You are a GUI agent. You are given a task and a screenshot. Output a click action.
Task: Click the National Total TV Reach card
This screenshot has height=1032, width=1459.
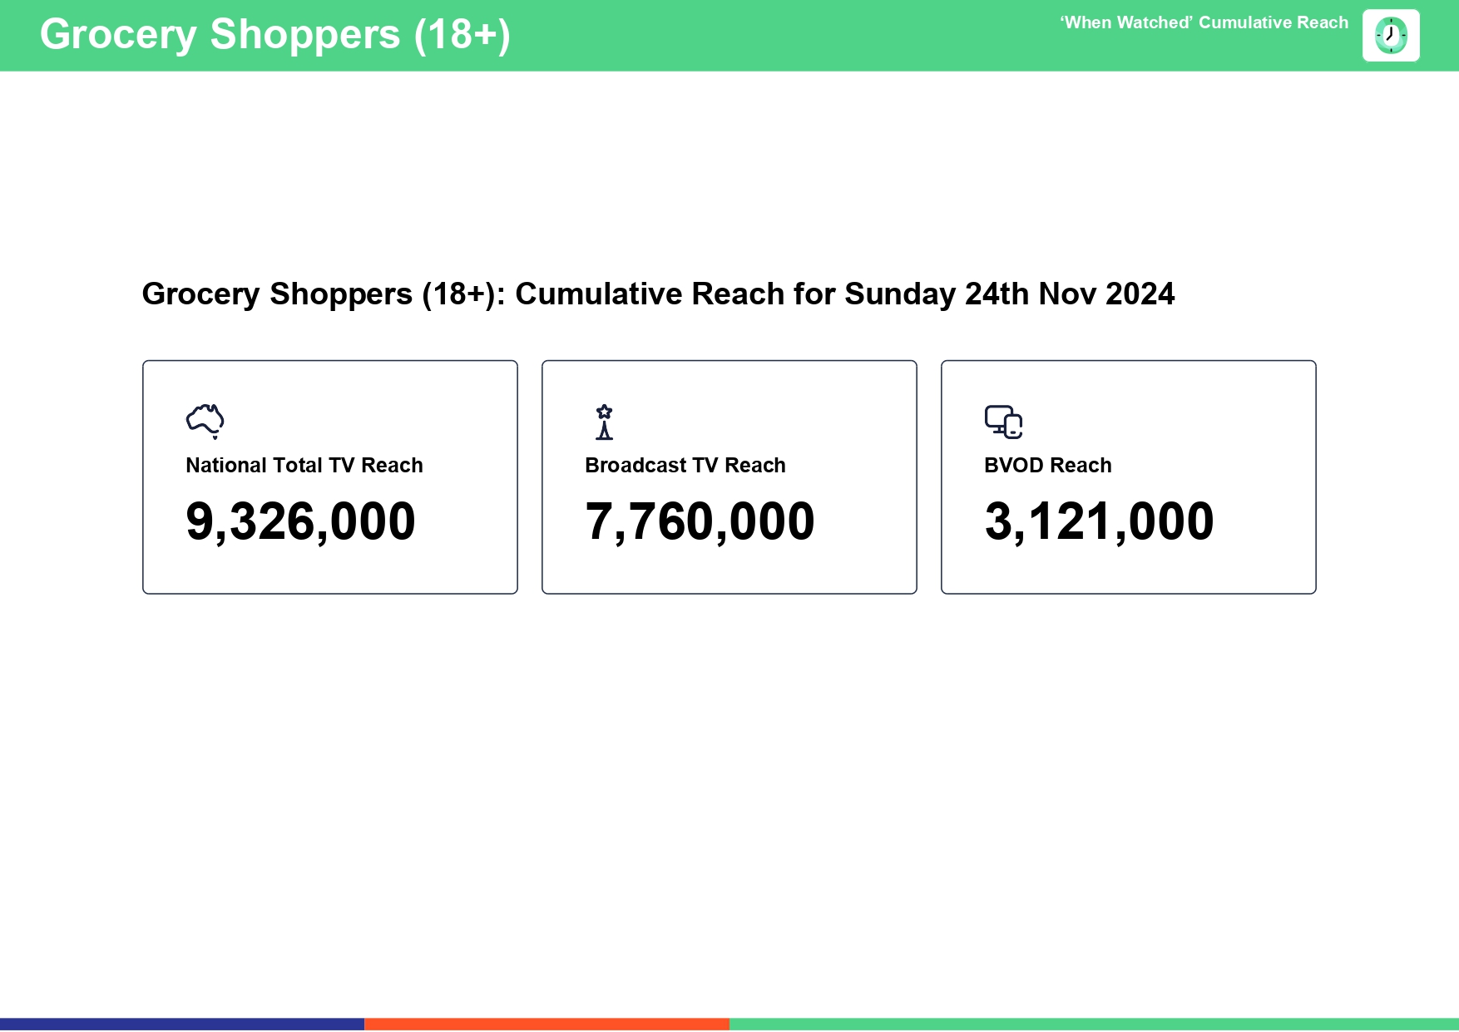point(330,476)
